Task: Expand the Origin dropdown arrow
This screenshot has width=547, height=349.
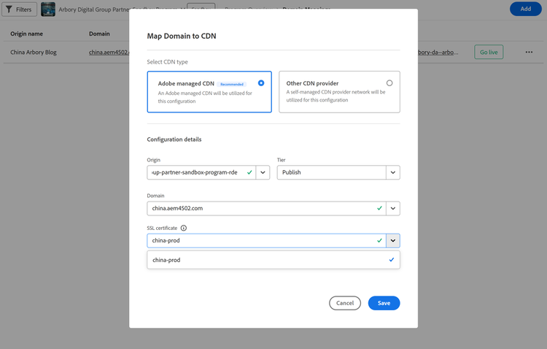Action: 263,172
